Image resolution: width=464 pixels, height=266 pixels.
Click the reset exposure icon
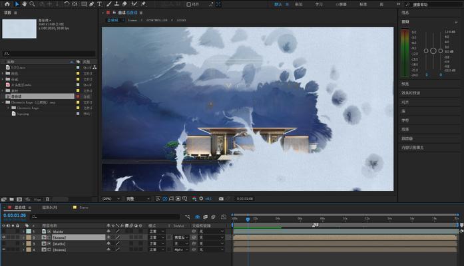tap(201, 199)
